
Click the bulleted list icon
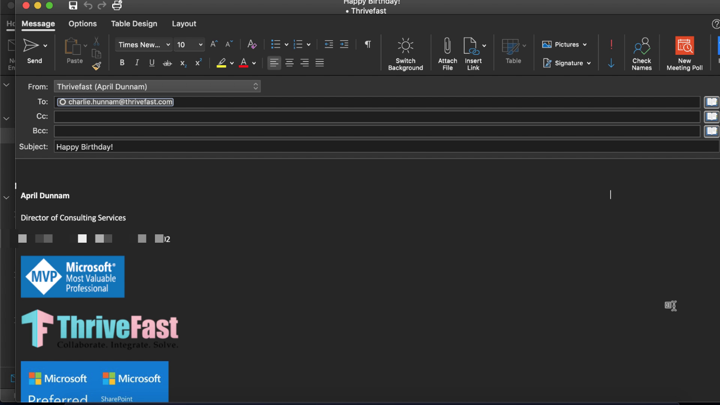(276, 44)
